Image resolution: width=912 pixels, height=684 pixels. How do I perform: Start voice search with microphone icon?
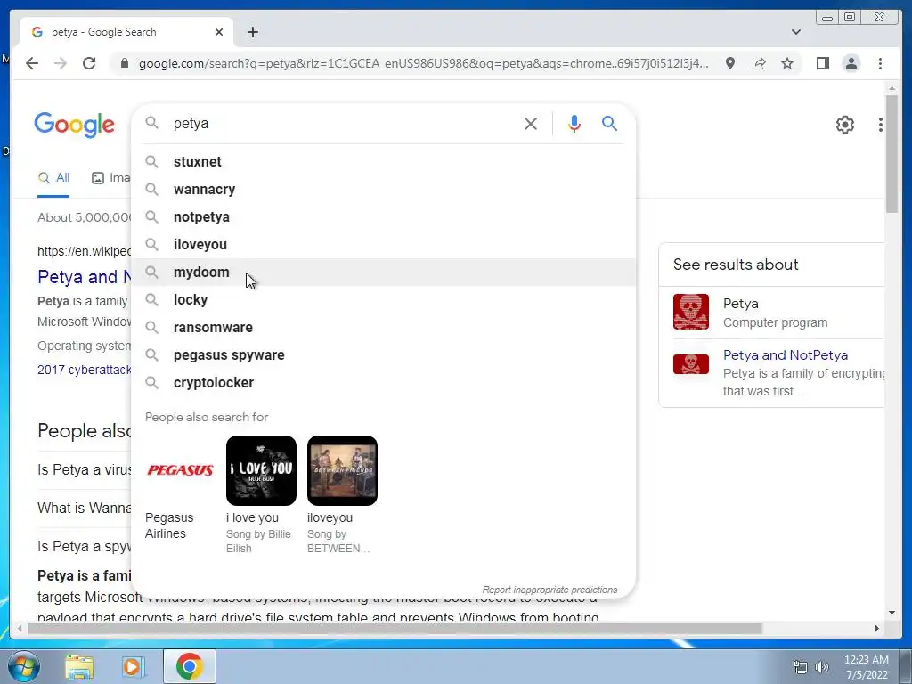pyautogui.click(x=574, y=123)
